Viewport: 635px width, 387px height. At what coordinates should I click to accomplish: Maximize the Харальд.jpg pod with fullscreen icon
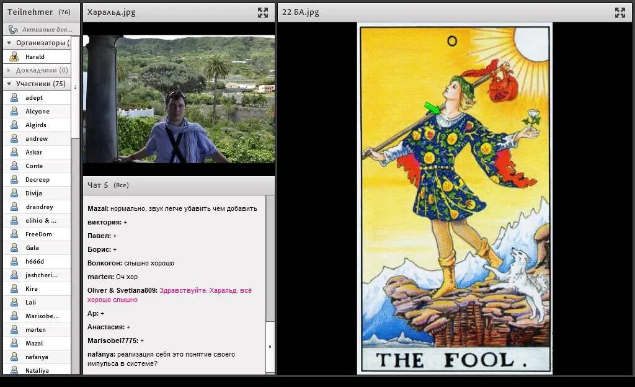pos(263,12)
